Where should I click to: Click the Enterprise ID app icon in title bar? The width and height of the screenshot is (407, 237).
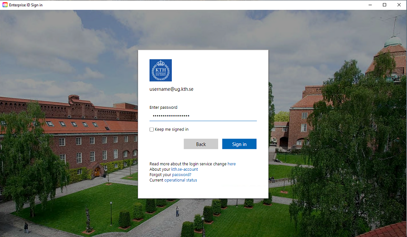[5, 5]
